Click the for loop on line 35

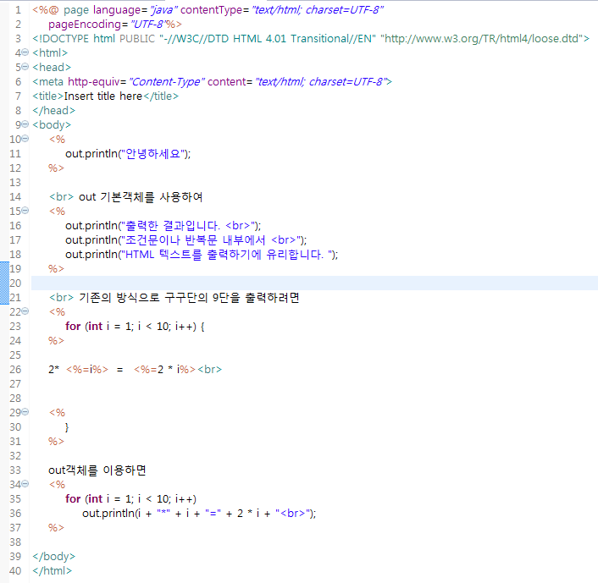click(x=130, y=499)
